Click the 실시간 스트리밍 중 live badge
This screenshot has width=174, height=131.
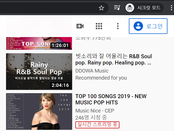tap(97, 125)
